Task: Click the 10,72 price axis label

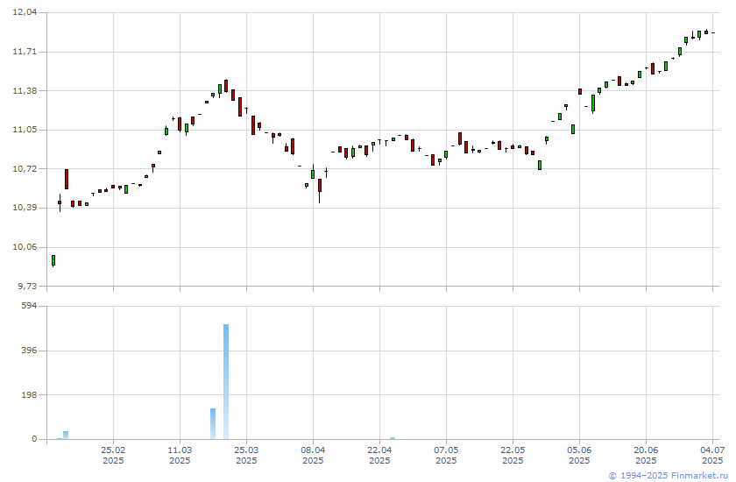Action: tap(25, 168)
